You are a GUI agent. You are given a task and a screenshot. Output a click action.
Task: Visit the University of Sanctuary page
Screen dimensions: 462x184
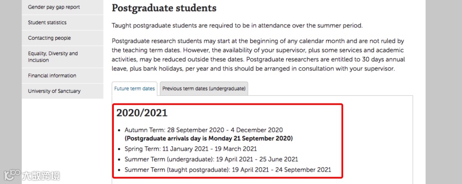(x=54, y=91)
